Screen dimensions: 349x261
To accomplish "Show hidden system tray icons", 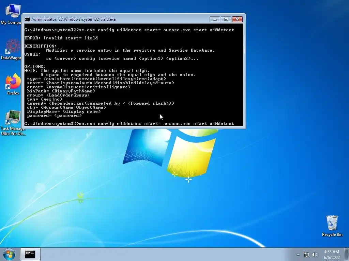I will tap(298, 255).
